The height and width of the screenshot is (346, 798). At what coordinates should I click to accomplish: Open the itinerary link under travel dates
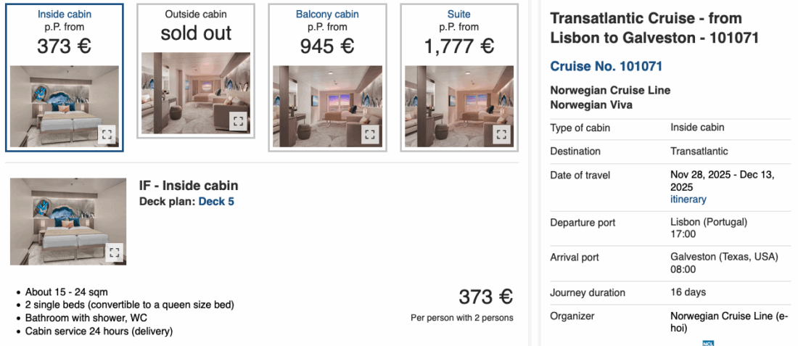(688, 199)
